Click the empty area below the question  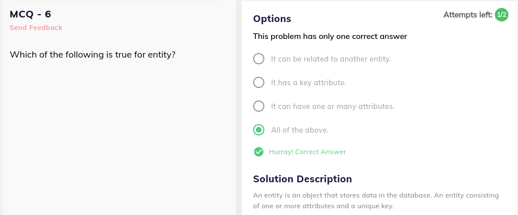coord(118,139)
